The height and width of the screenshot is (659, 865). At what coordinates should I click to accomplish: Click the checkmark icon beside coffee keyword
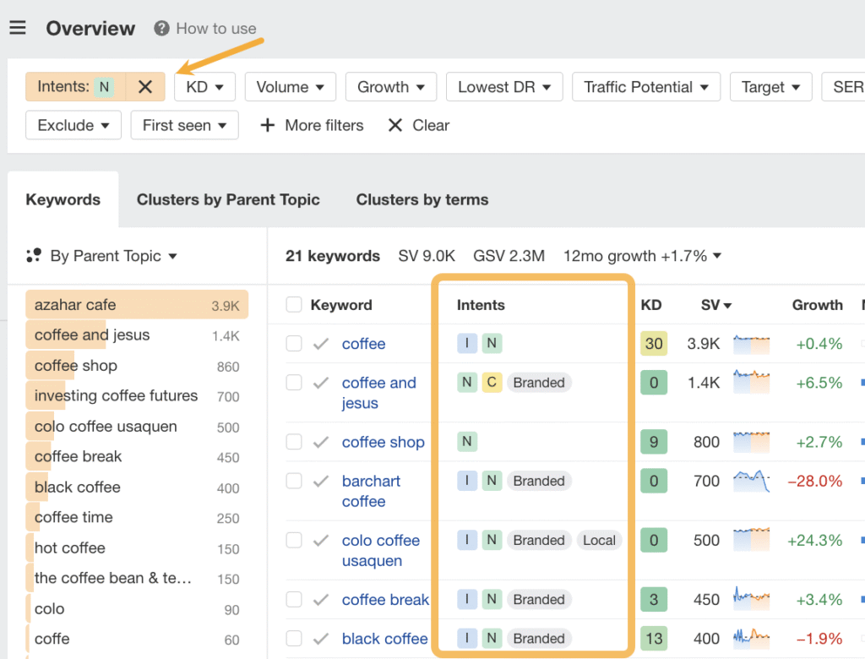click(x=321, y=344)
